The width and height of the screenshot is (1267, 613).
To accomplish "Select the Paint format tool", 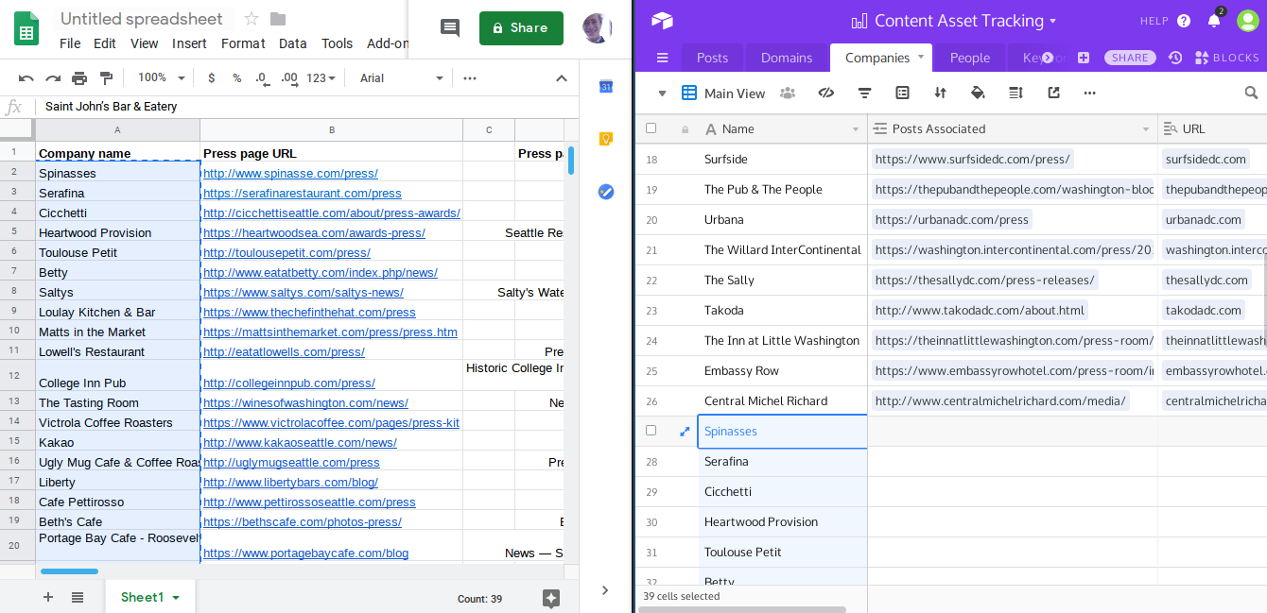I will click(106, 78).
